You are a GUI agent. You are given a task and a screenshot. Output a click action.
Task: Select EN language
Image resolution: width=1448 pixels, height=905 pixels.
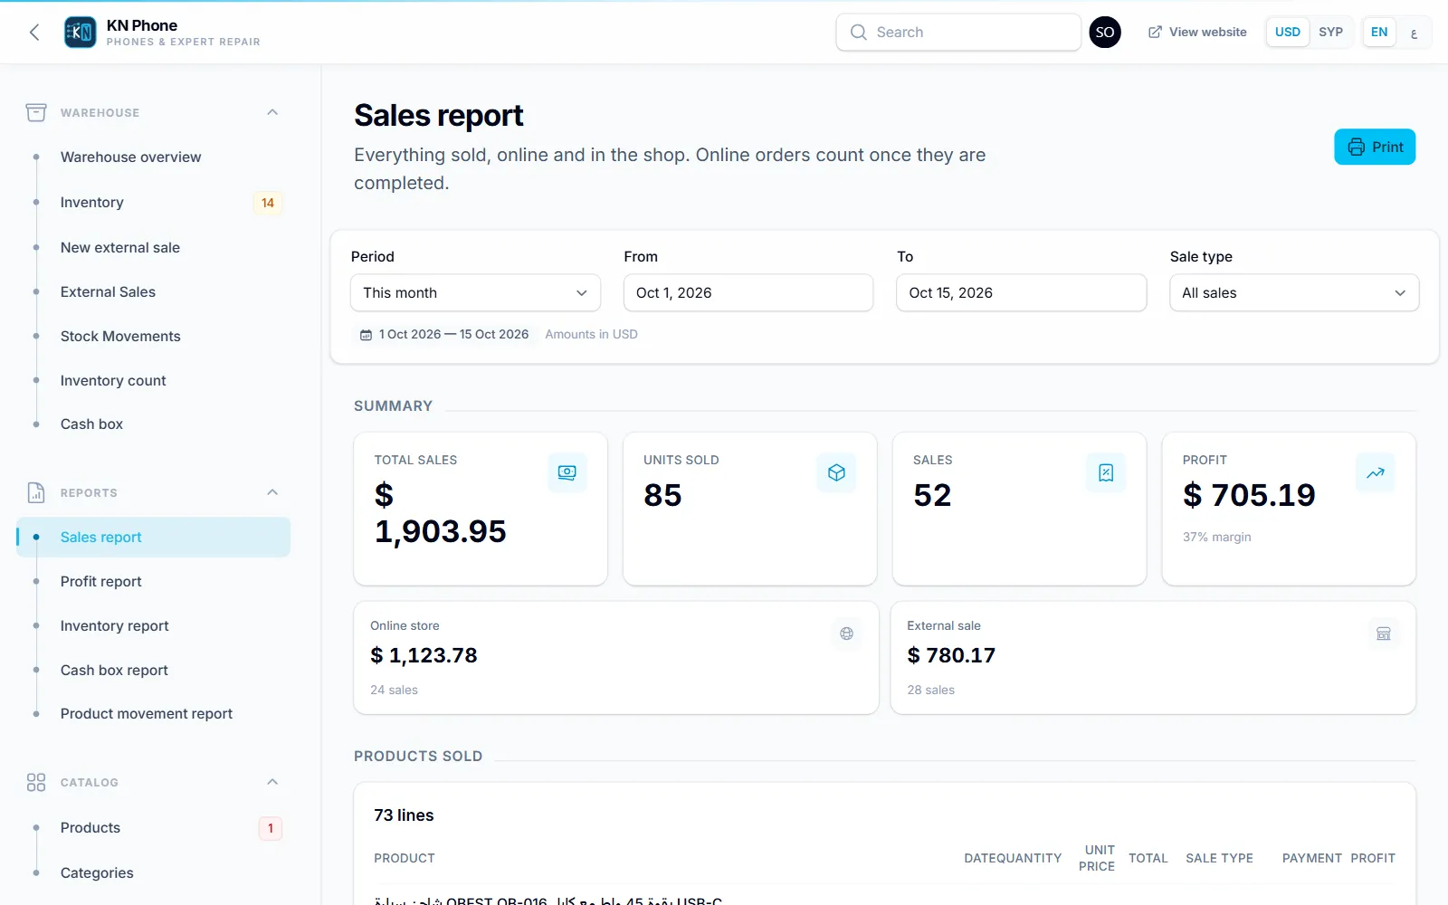pyautogui.click(x=1379, y=32)
